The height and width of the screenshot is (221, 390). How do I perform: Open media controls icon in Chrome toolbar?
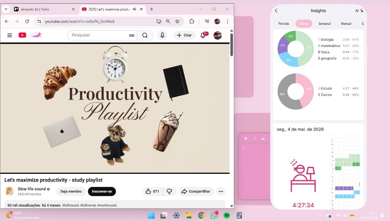(x=207, y=21)
